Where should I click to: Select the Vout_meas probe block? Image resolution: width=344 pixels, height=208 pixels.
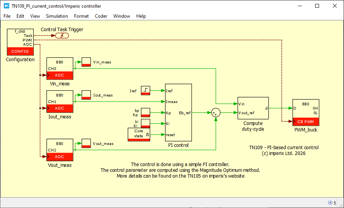tap(86, 143)
